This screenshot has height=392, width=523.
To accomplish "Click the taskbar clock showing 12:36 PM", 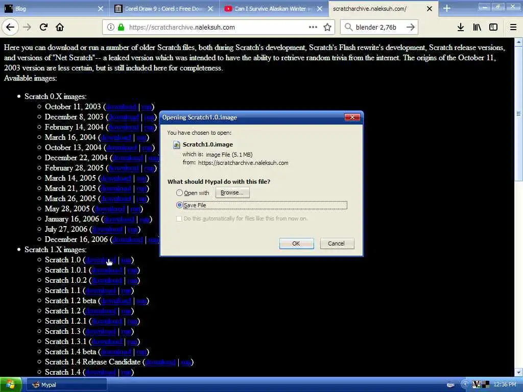I will tap(505, 385).
